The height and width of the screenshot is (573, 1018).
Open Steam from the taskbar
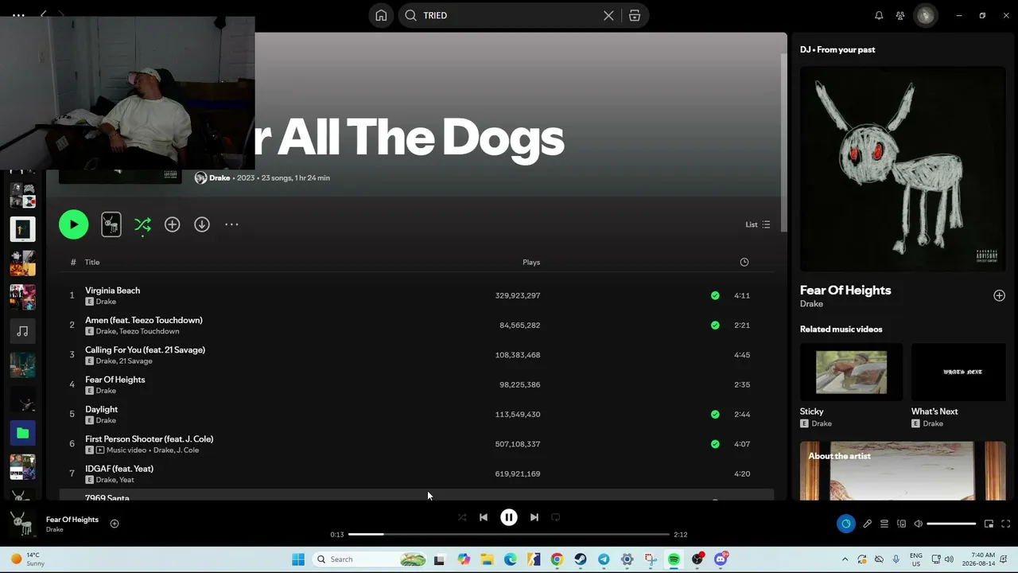tap(581, 559)
